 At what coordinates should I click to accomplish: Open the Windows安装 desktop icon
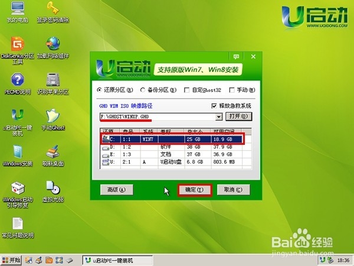pos(18,155)
